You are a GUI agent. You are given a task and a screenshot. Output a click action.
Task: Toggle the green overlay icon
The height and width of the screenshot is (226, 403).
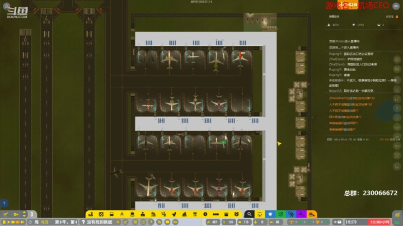click(x=280, y=214)
